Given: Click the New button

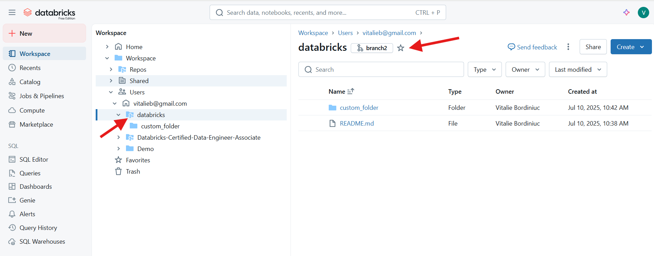Looking at the screenshot, I should click(x=44, y=33).
